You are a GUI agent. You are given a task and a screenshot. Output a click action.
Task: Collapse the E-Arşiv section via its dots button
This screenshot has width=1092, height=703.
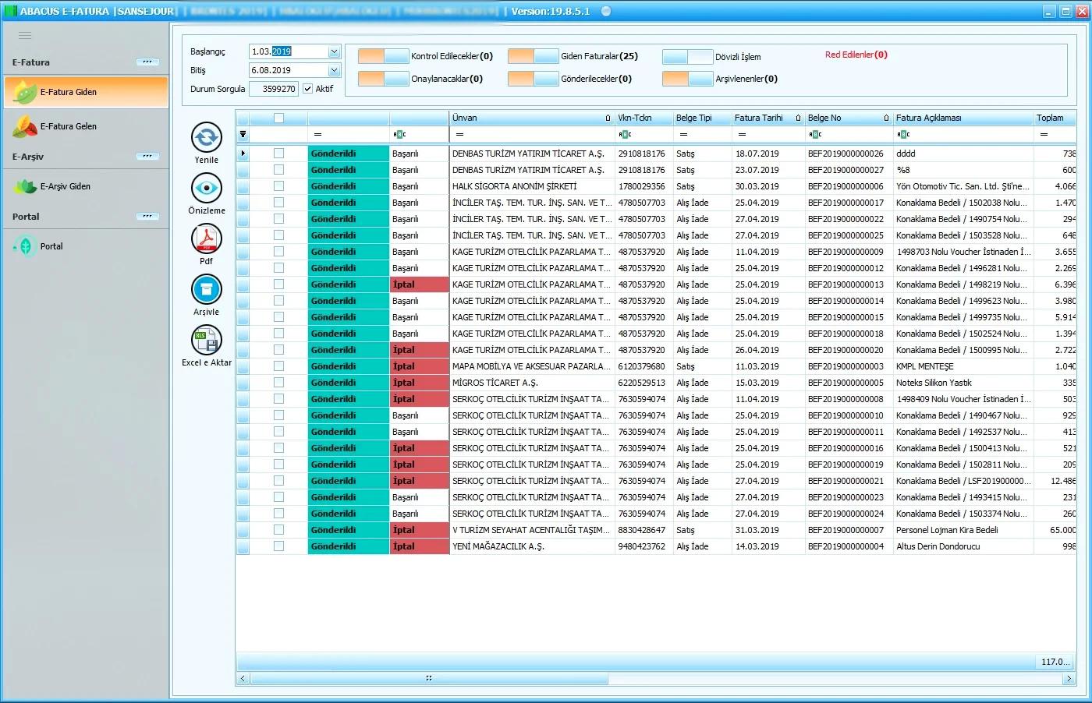tap(147, 157)
